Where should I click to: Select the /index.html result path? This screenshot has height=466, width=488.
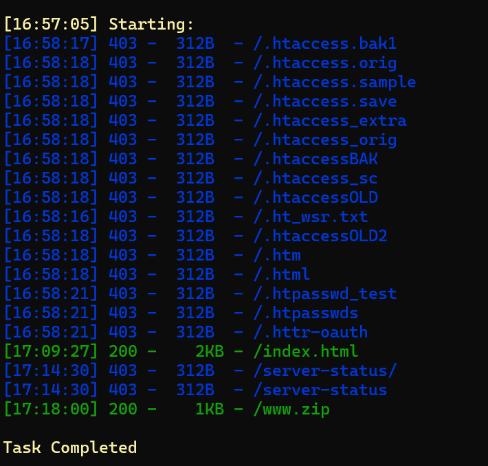point(306,352)
